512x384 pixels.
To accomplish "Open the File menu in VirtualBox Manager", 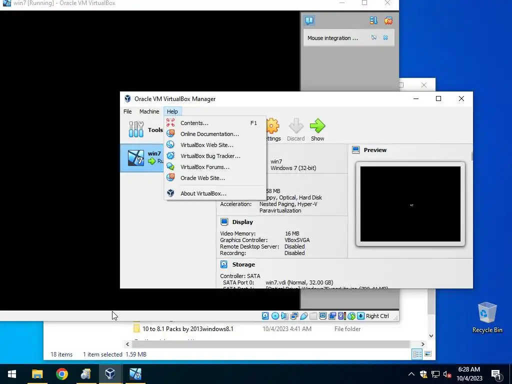I will (x=127, y=111).
